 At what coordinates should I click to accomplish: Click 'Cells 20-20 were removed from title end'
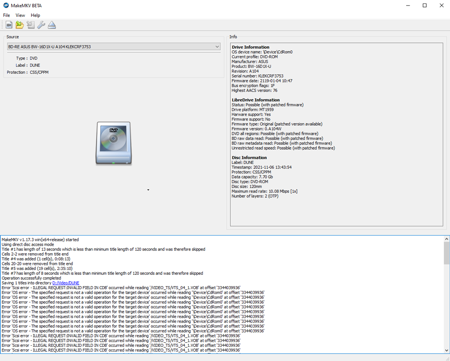click(37, 263)
